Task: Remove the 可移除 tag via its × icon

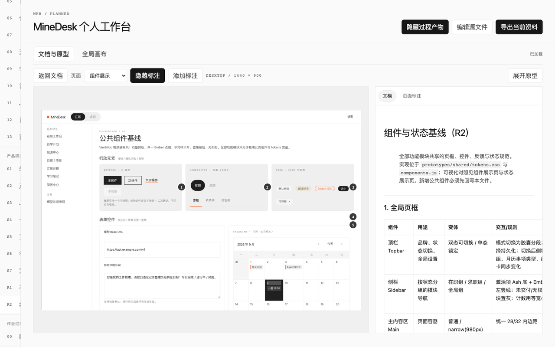Action: (289, 202)
